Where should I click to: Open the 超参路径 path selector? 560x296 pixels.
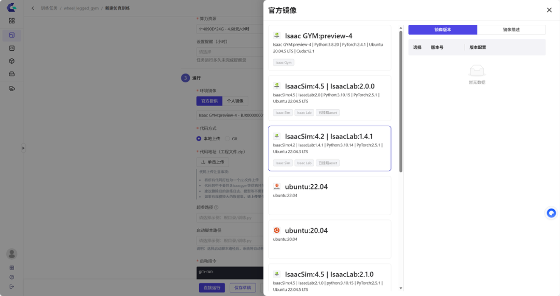tap(230, 217)
